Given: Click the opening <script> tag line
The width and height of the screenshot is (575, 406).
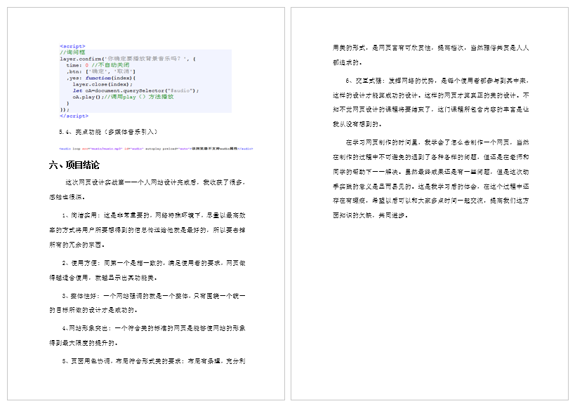Looking at the screenshot, I should click(72, 46).
